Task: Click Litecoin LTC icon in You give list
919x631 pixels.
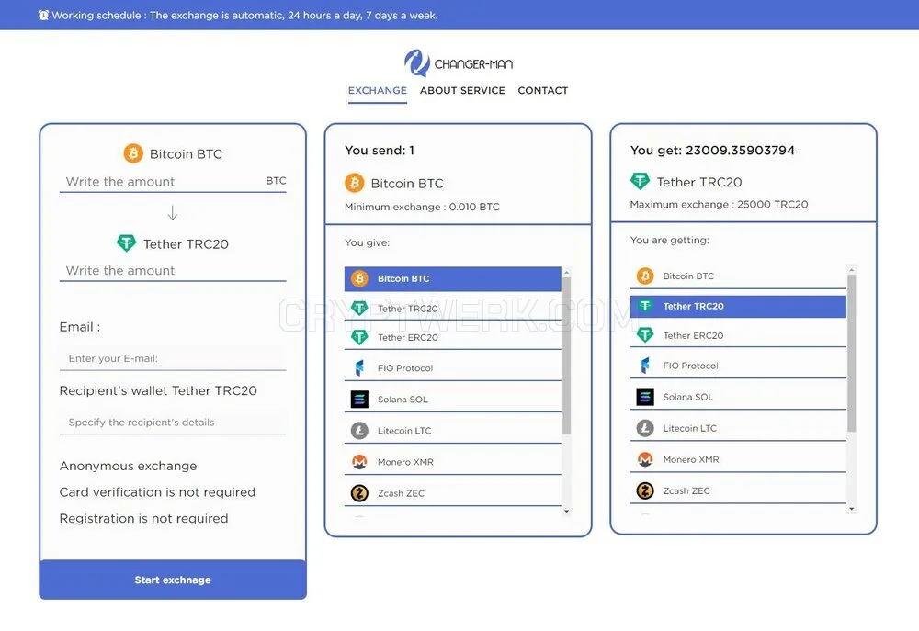Action: (359, 431)
